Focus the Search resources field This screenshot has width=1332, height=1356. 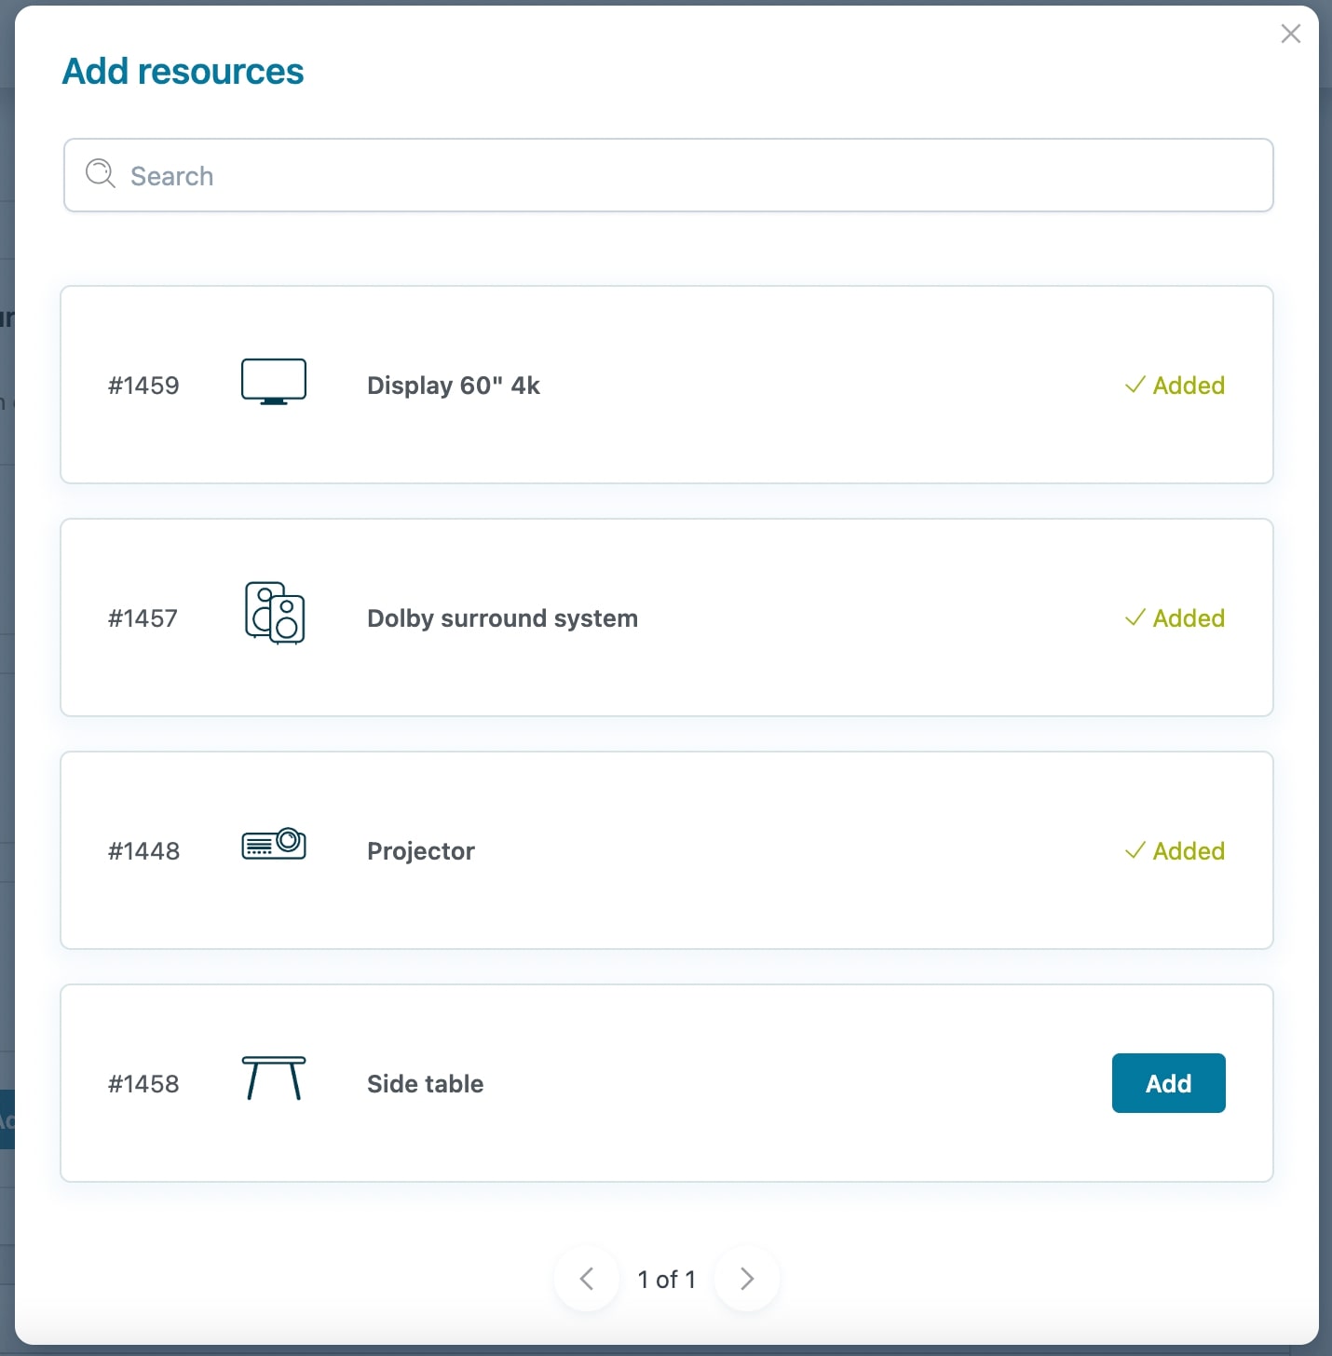(x=669, y=175)
